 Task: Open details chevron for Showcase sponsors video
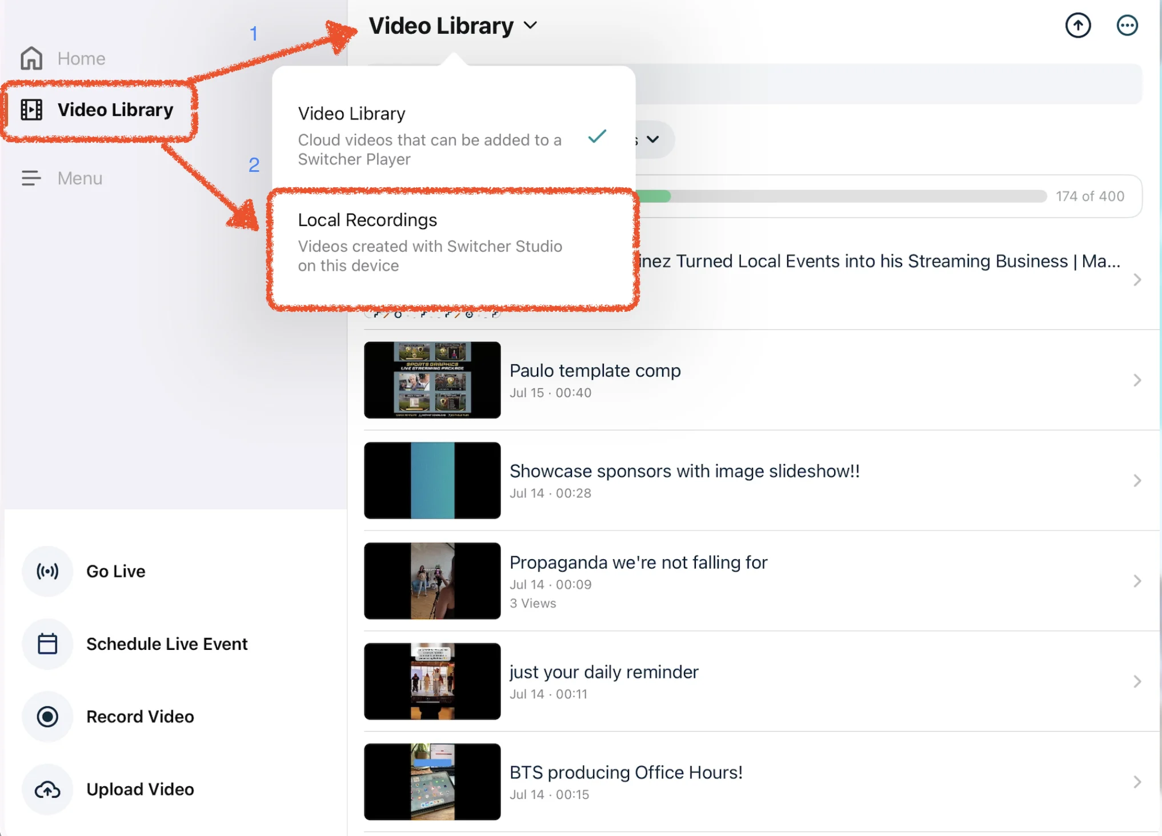[1137, 481]
